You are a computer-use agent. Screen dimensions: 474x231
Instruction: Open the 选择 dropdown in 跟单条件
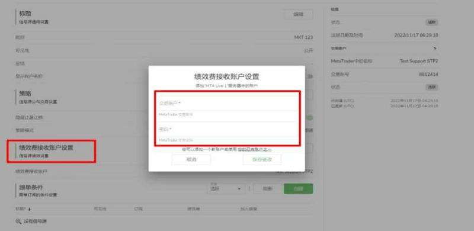[x=226, y=189]
